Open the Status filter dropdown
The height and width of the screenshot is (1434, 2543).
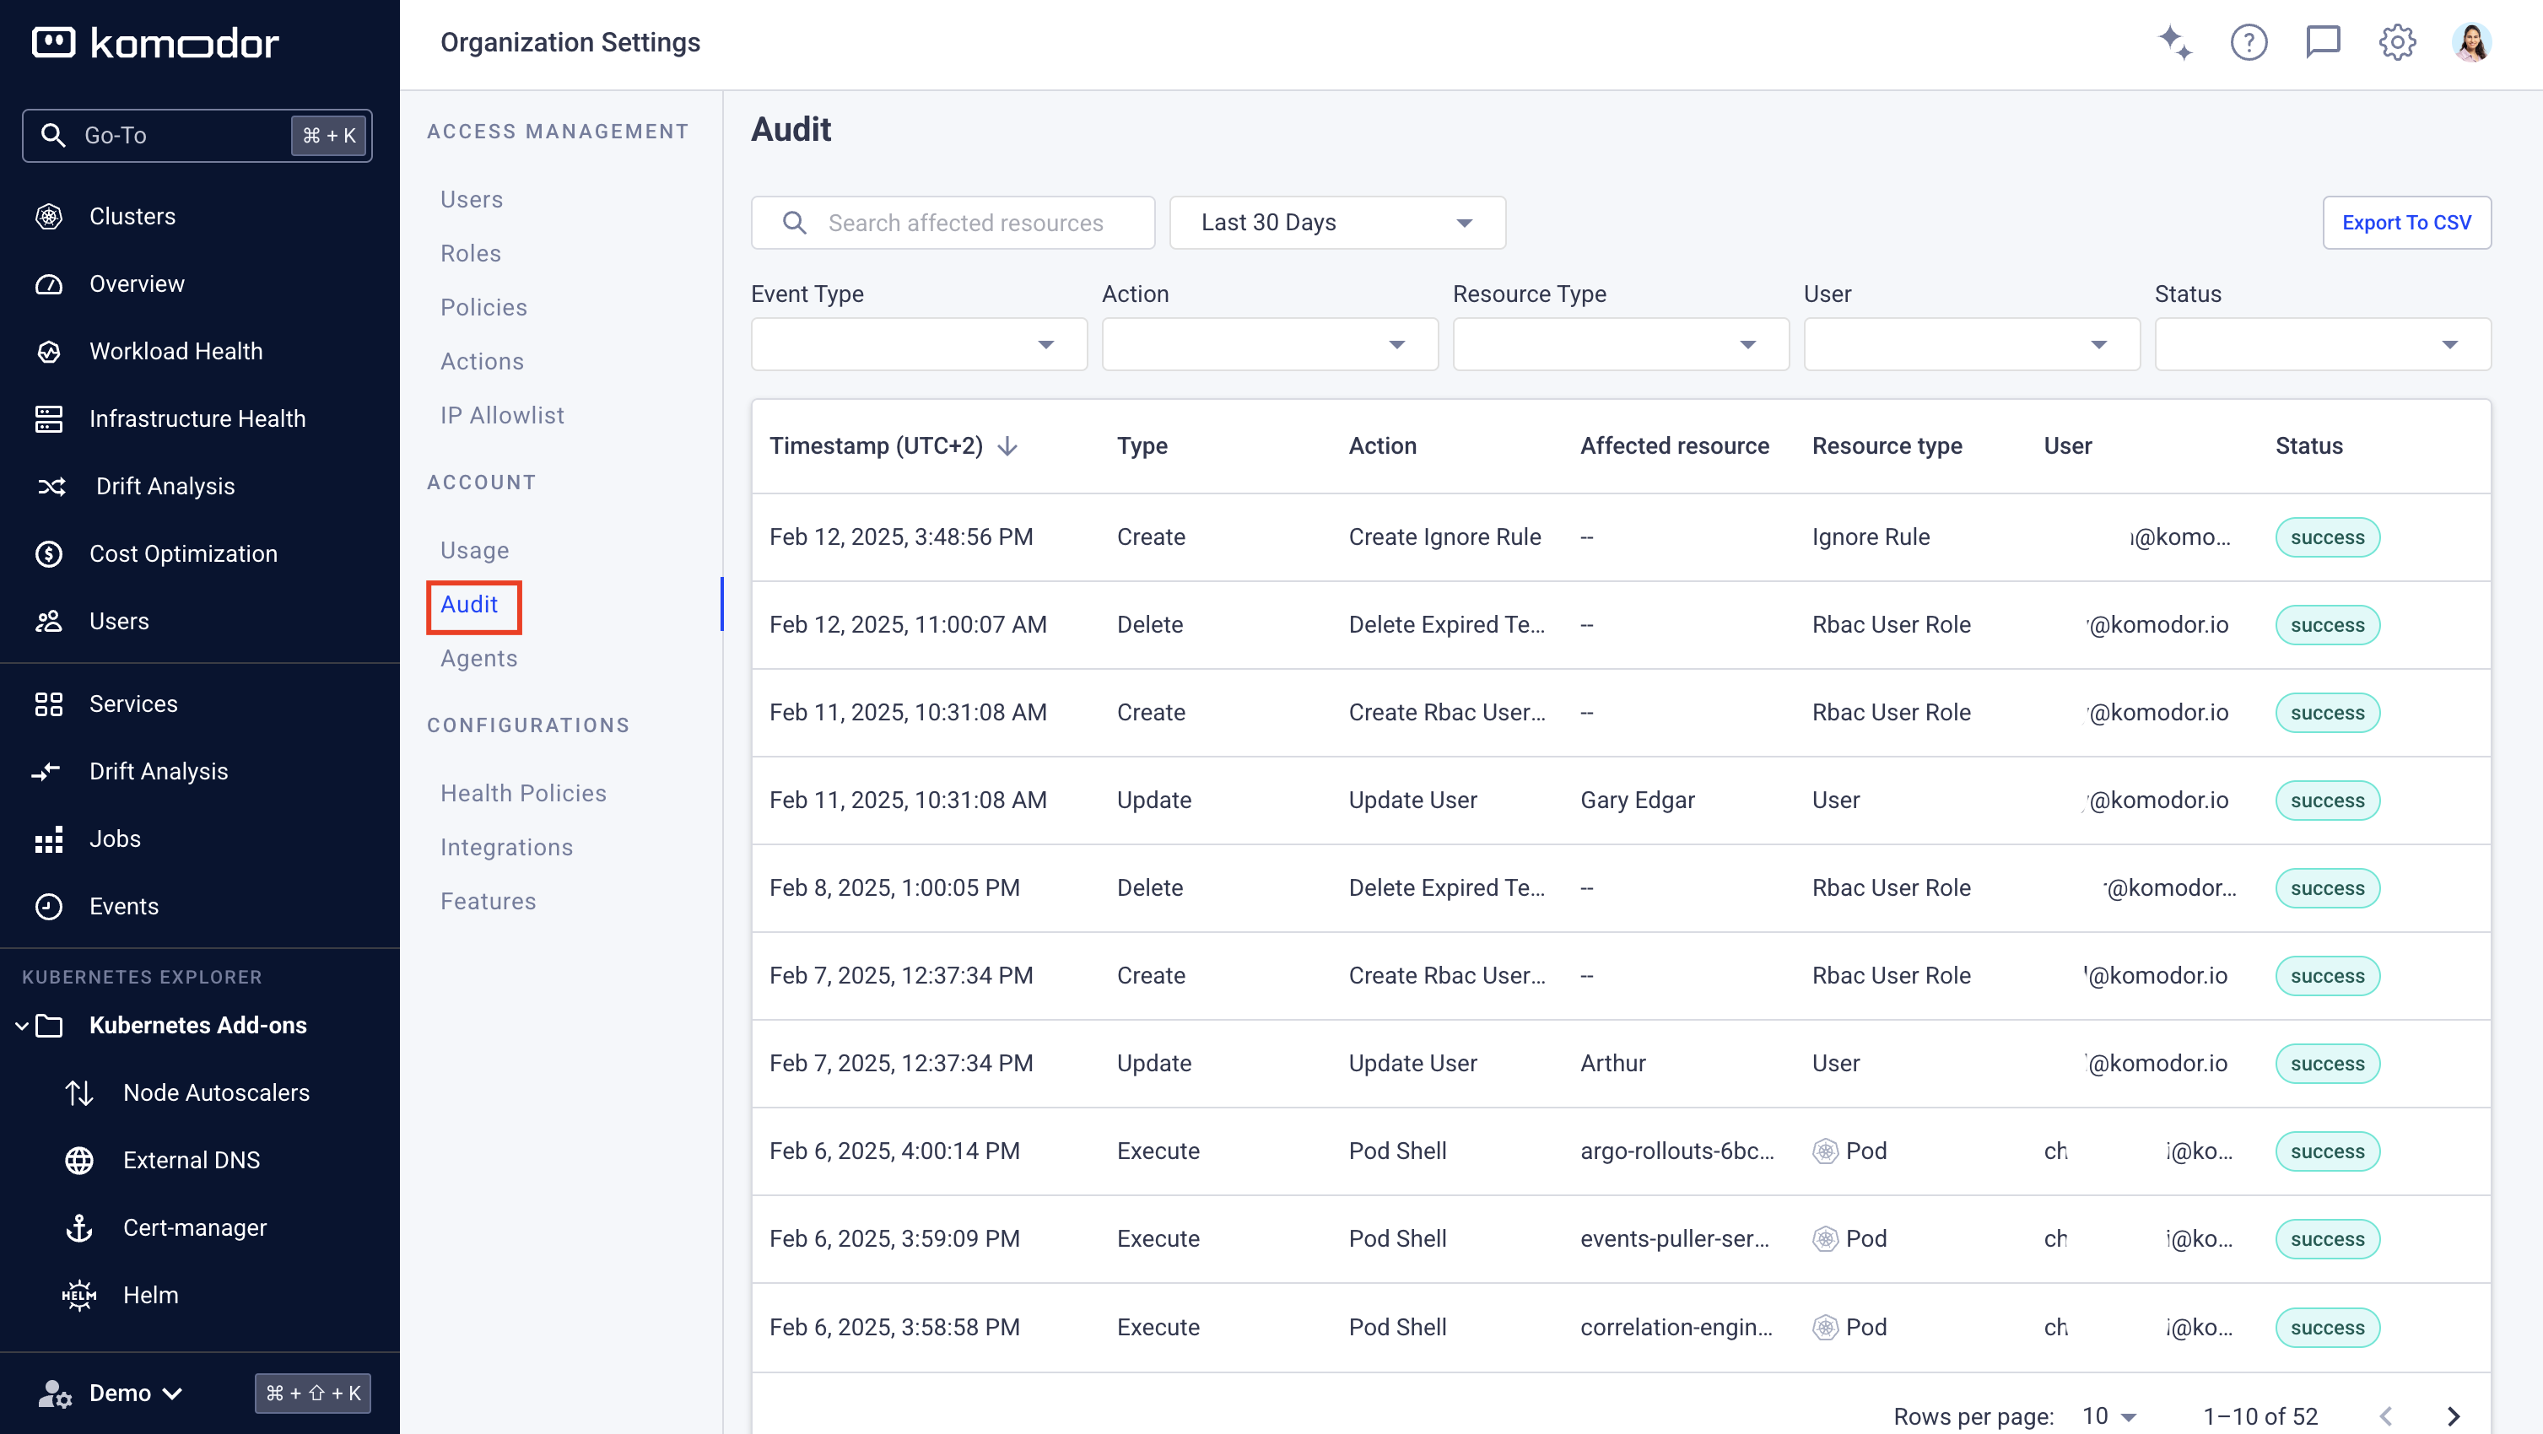pos(2322,344)
